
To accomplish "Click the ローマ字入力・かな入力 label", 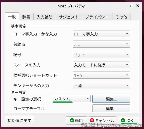I will [35, 34].
